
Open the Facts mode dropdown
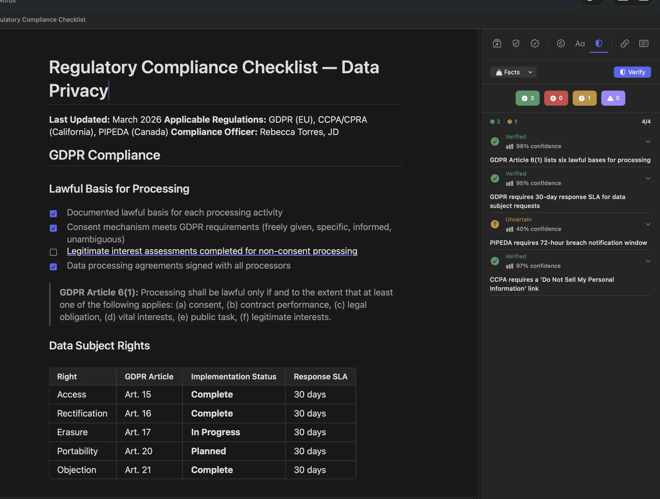(x=513, y=72)
